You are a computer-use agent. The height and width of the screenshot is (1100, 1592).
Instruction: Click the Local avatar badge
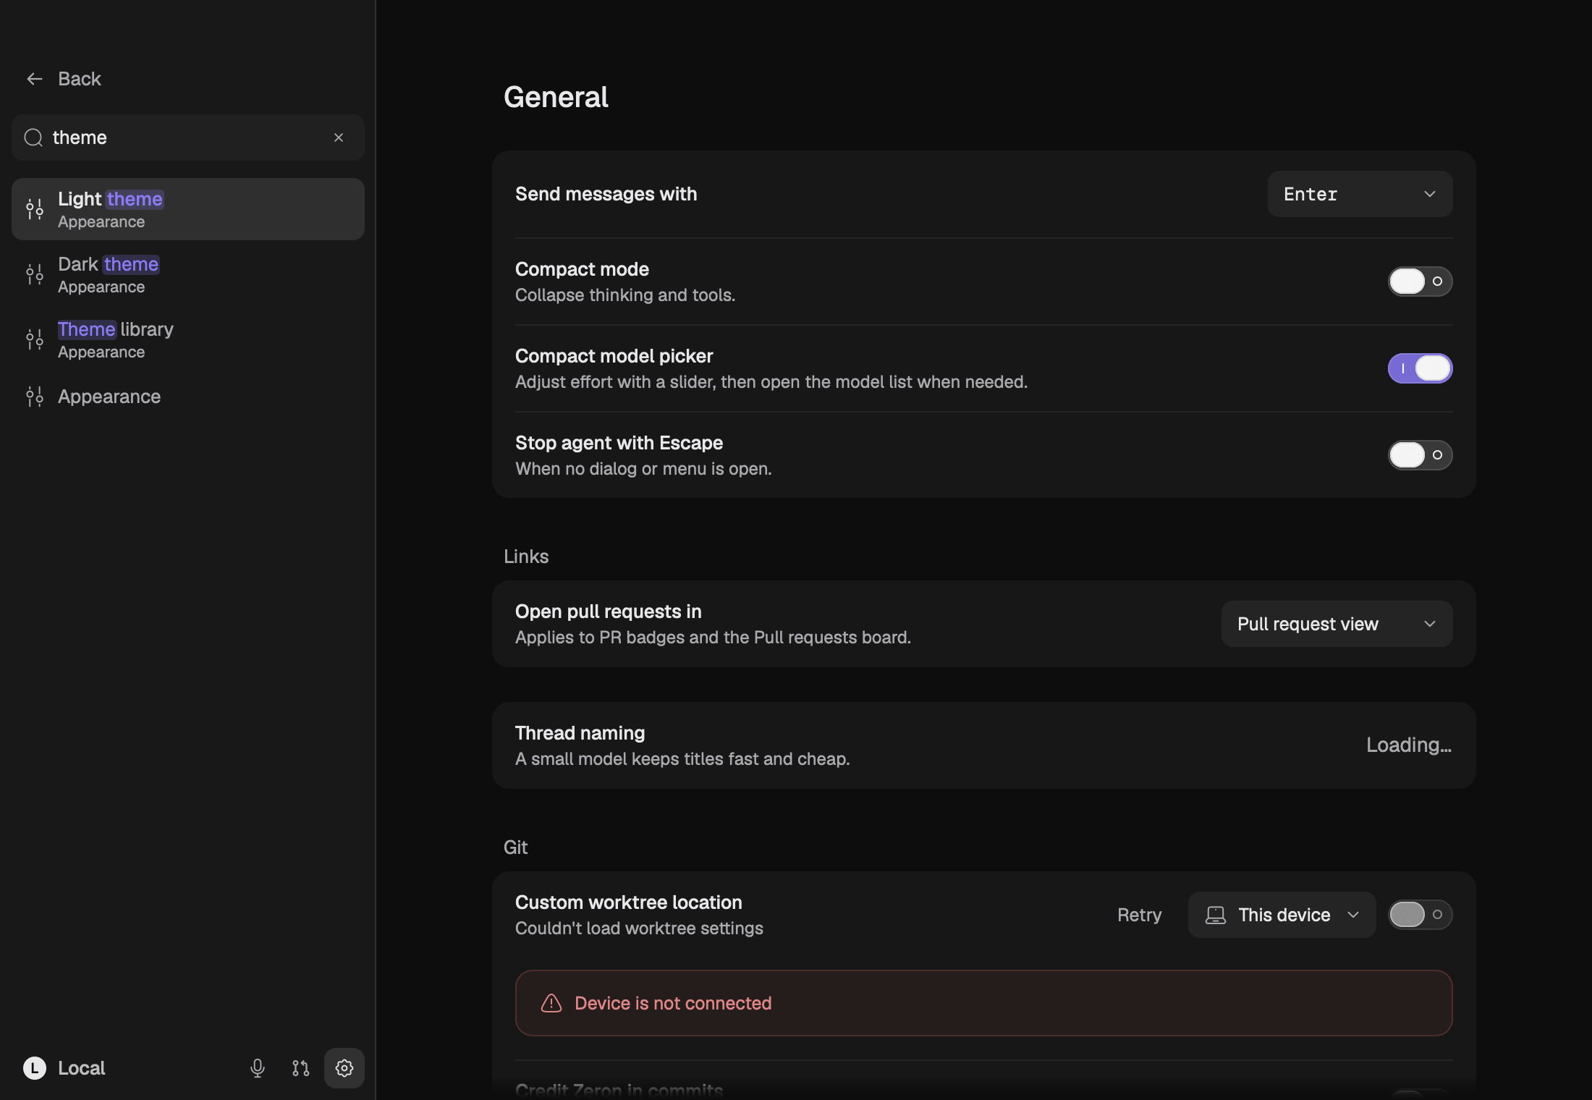coord(35,1068)
